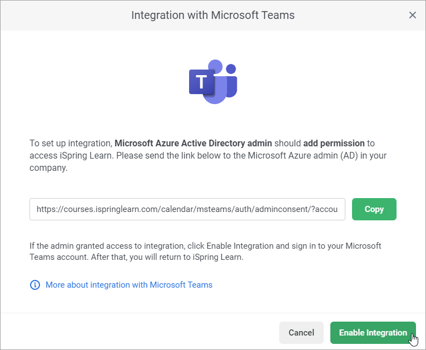
Task: Close the Microsoft Teams integration dialog
Action: pos(413,15)
